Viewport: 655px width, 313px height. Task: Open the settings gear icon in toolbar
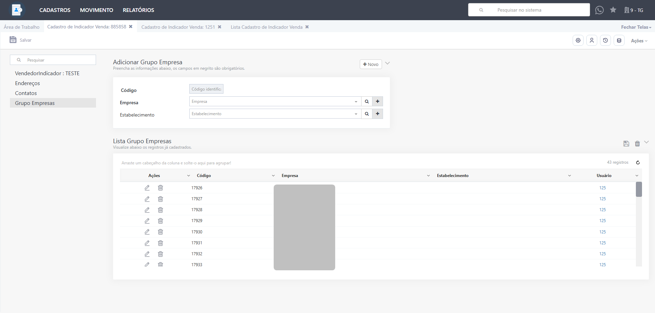[578, 40]
